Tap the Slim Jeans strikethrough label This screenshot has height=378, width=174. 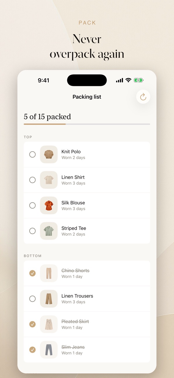(73, 347)
